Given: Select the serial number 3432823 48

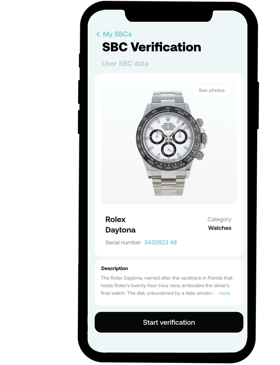Looking at the screenshot, I should (x=161, y=242).
